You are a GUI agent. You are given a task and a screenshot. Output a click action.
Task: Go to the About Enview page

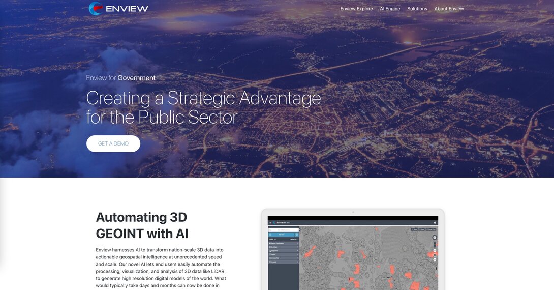[x=449, y=9]
